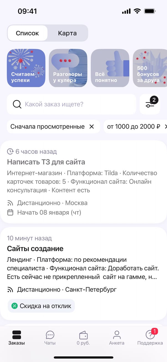Select the от 1000 до 2000 ₽ price chip
The height and width of the screenshot is (362, 167).
[x=134, y=127]
